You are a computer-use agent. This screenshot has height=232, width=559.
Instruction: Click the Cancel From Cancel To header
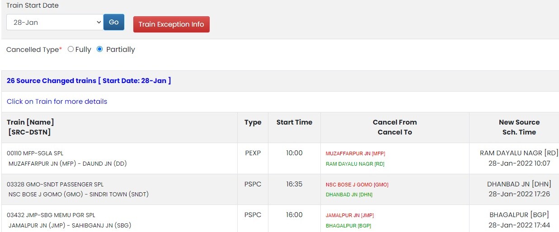click(x=395, y=127)
